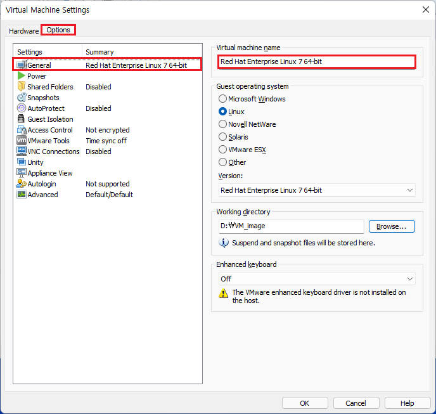Select the Snapshots label
This screenshot has width=436, height=414.
click(x=43, y=98)
